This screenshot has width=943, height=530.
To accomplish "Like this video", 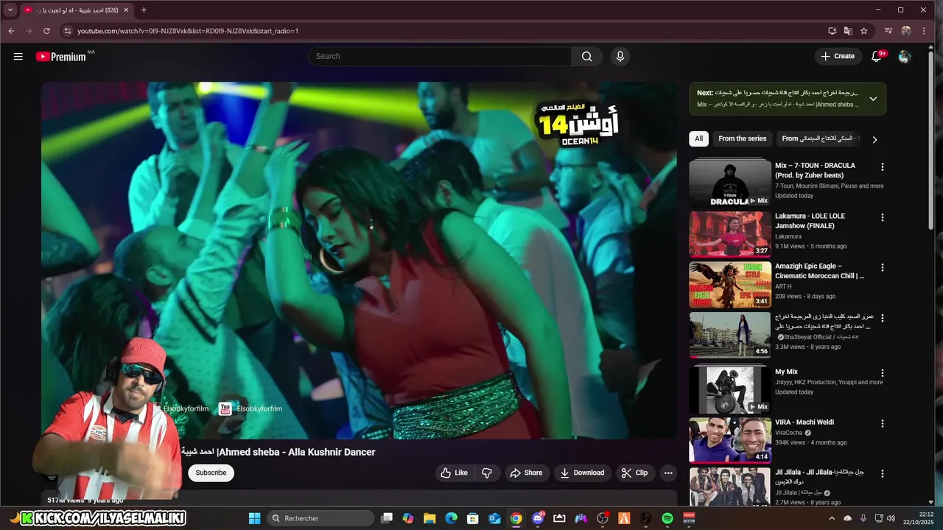I will click(455, 473).
